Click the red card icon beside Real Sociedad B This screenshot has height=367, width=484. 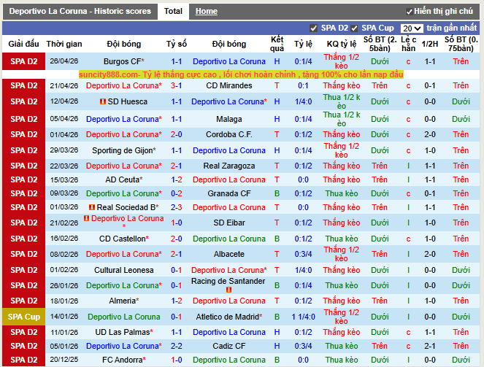(x=92, y=207)
